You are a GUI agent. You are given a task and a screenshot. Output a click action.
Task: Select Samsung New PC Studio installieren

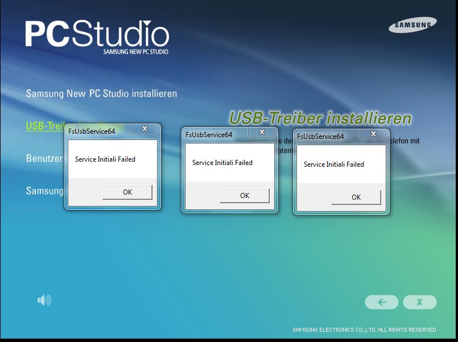(101, 94)
